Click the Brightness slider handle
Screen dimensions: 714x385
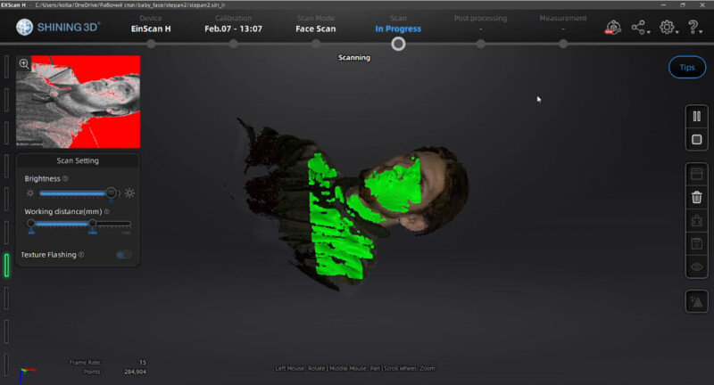click(111, 192)
